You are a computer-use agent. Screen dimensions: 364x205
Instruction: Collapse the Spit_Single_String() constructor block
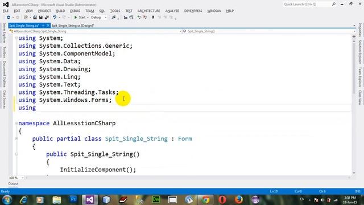[x=16, y=154]
